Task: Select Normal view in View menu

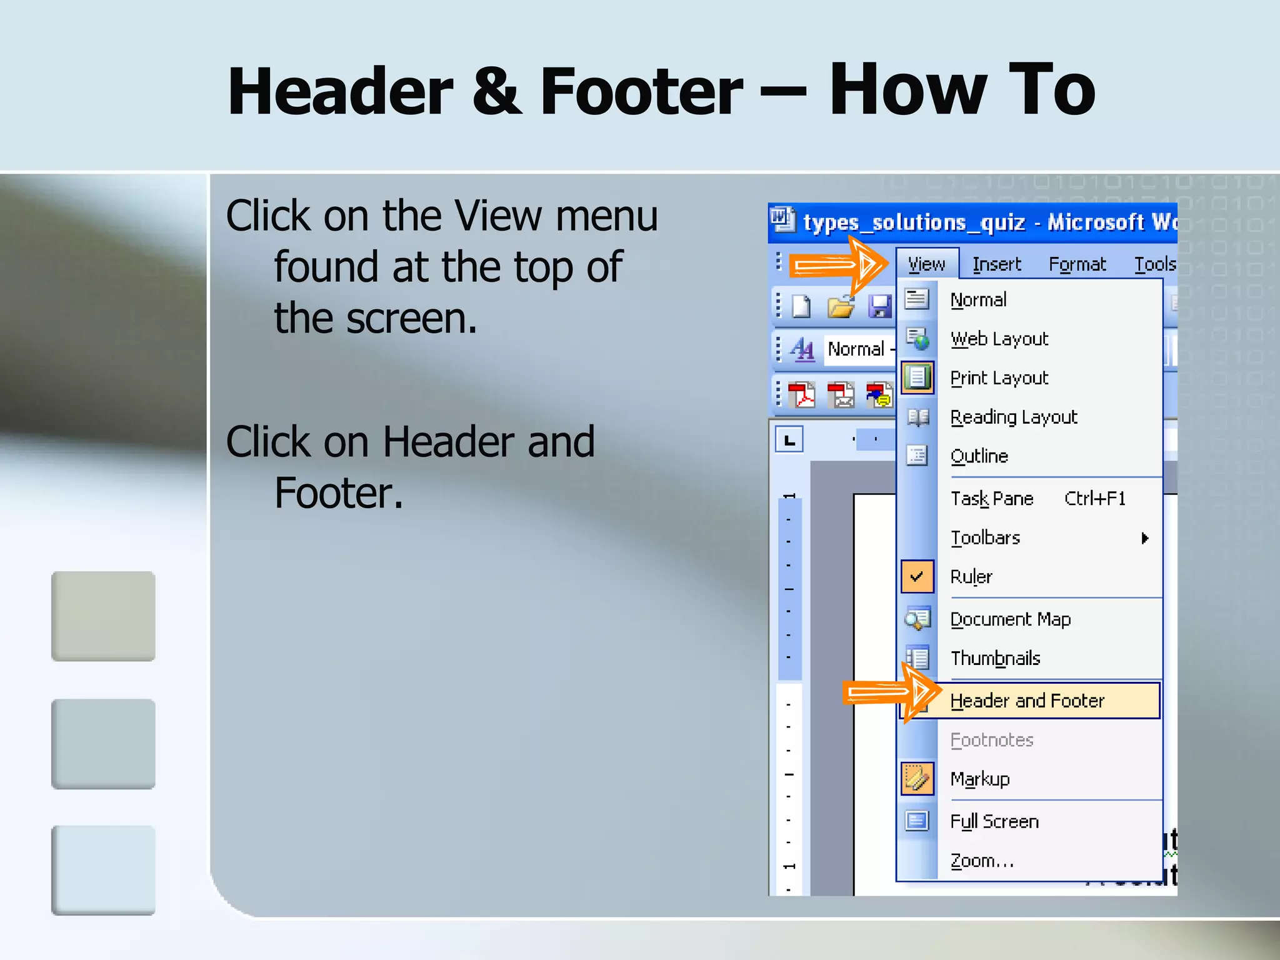Action: (1029, 299)
